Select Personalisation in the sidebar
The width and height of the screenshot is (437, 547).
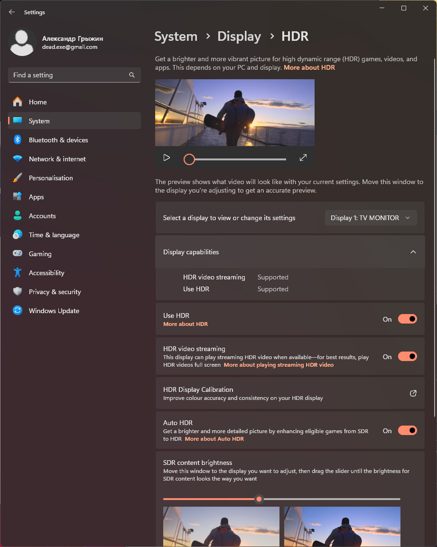tap(50, 178)
